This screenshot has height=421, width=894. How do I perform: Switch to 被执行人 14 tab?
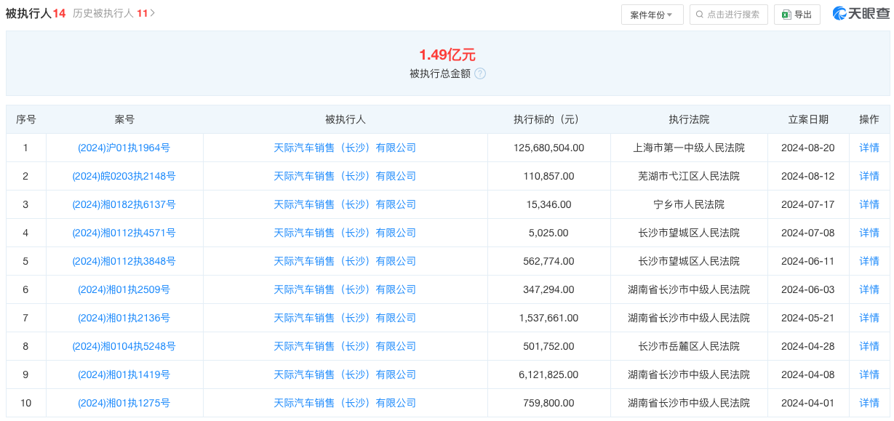point(36,13)
